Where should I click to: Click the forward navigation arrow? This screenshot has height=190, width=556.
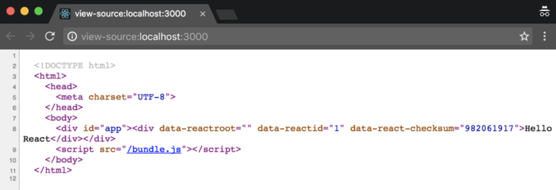pos(30,36)
